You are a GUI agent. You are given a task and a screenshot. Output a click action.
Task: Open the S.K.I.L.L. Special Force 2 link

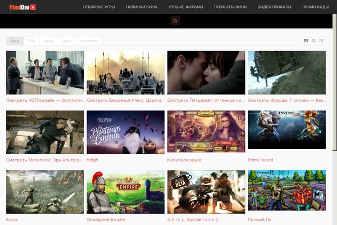click(x=193, y=219)
